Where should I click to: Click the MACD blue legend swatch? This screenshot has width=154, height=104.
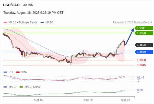[x=5, y=87]
